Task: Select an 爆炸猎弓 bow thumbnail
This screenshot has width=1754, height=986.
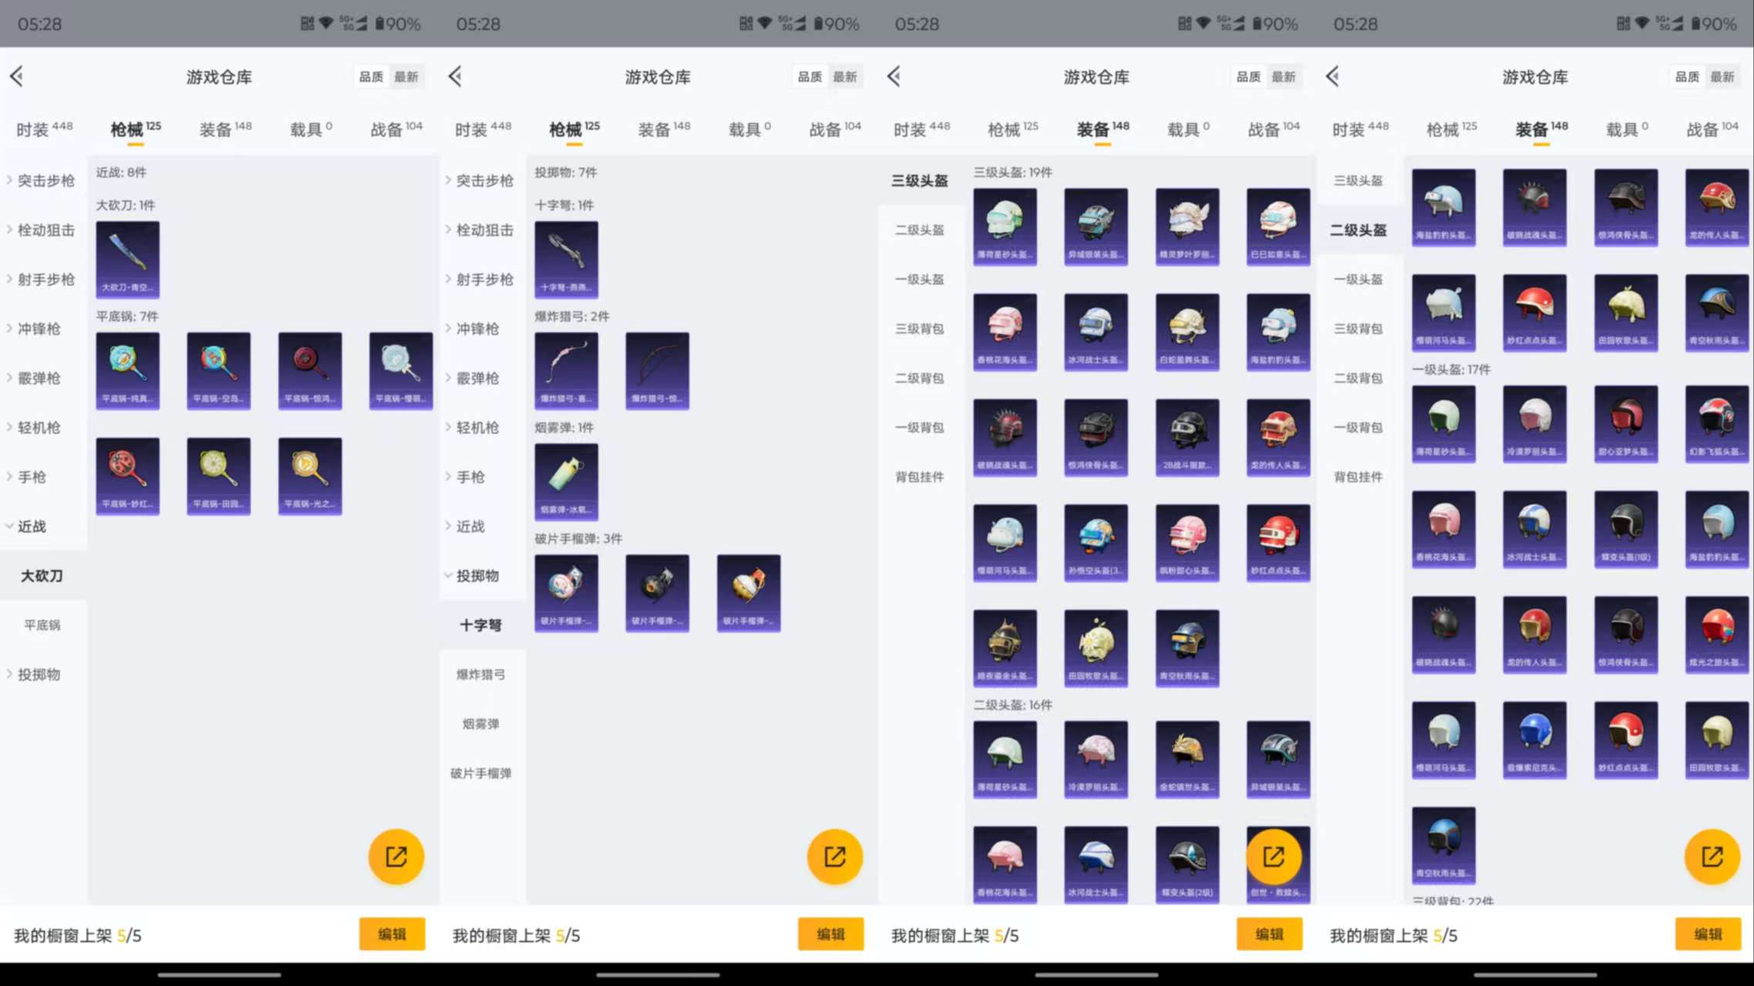Action: point(567,371)
